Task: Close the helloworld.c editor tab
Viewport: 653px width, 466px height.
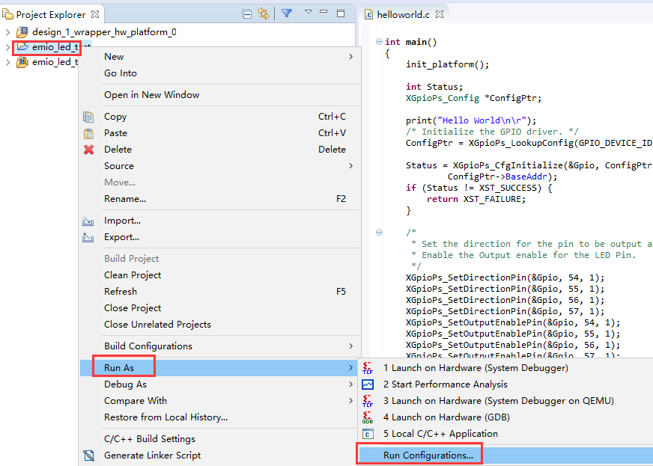Action: point(440,14)
